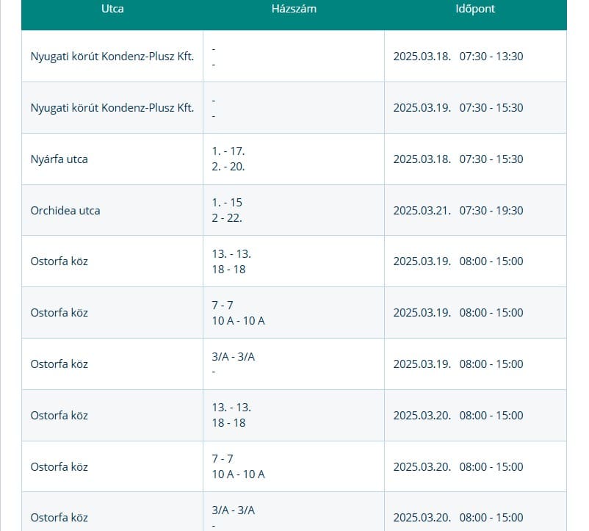The width and height of the screenshot is (589, 531).
Task: Select the Nyárfa utca street cell
Action: [x=59, y=159]
